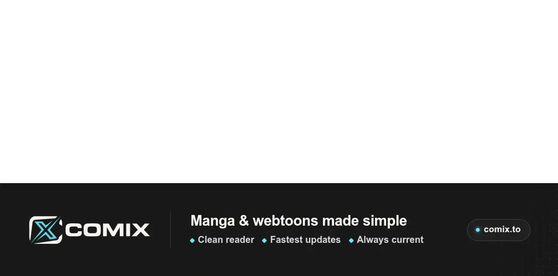Click the Comix X logo icon
Screen dimensions: 558x276
click(46, 230)
